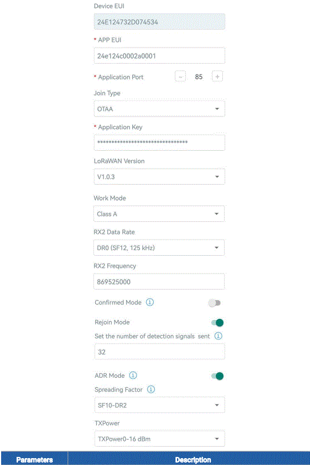Turn off the Rejoin Mode switch
Image resolution: width=310 pixels, height=465 pixels.
[217, 323]
